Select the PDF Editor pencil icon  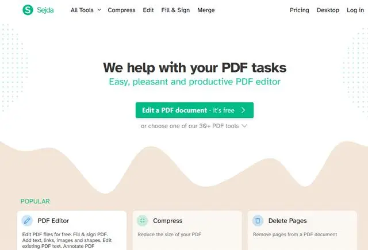[27, 221]
